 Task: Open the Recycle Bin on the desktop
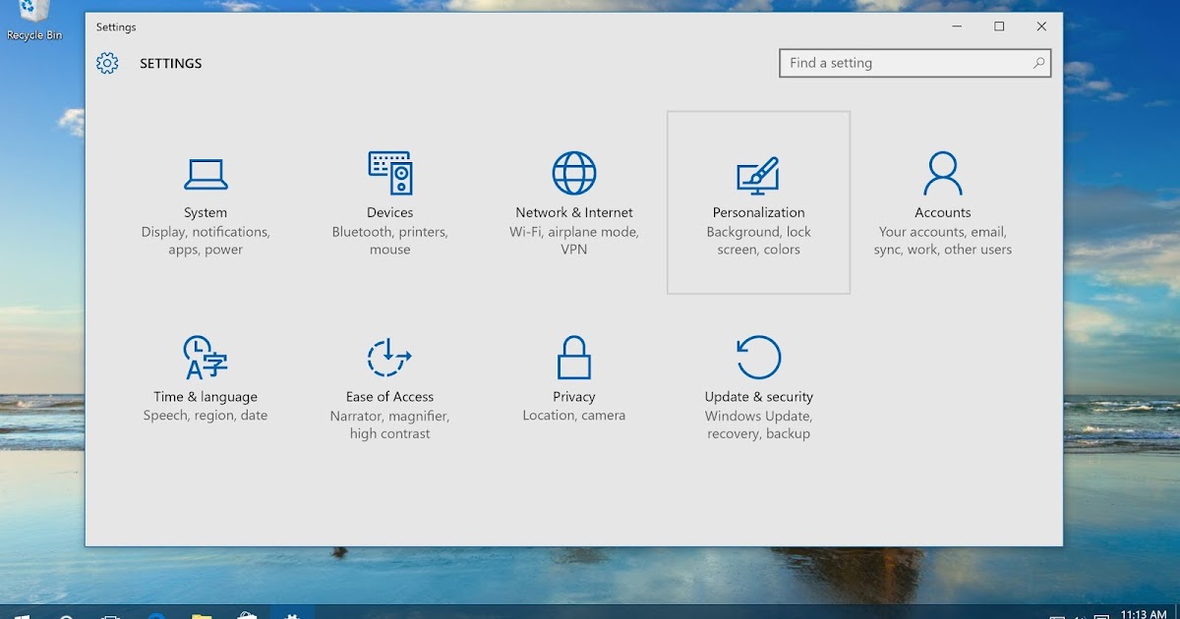[34, 15]
